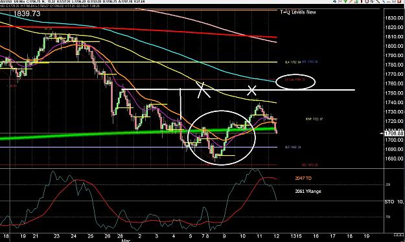
Task: Click date label 11 on time axis
Action: (259, 236)
